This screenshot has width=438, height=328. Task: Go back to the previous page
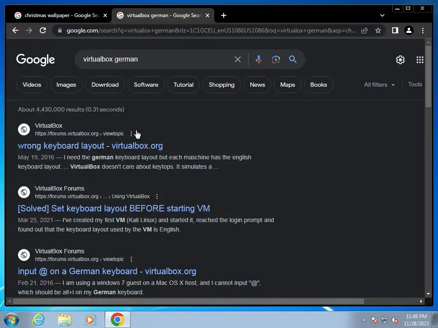tap(15, 30)
